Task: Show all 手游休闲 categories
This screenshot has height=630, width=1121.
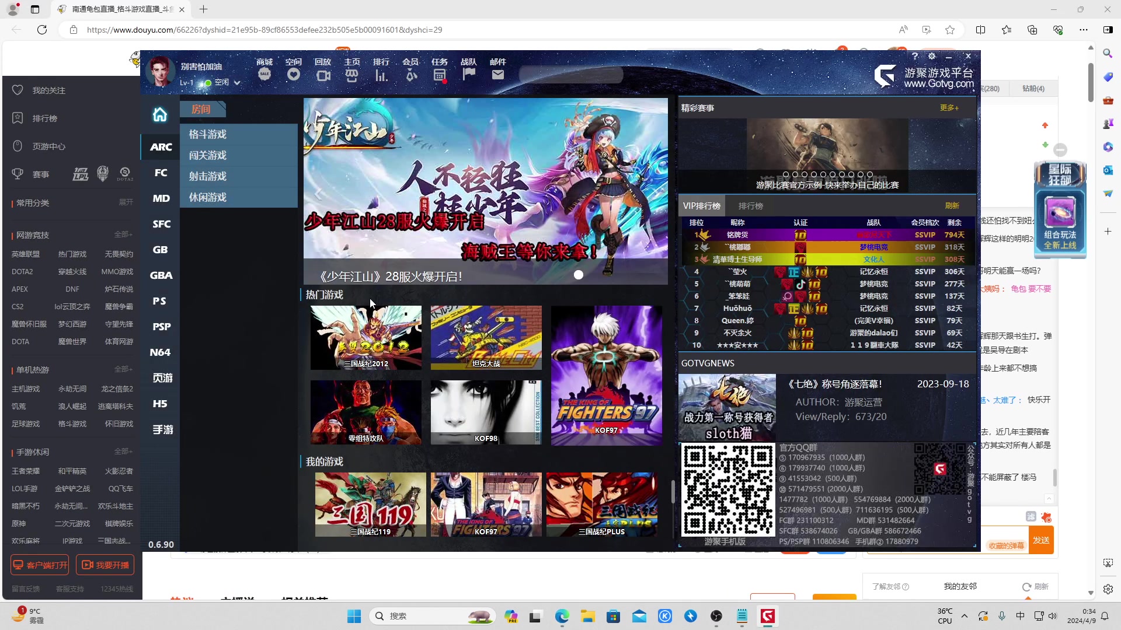Action: click(123, 452)
